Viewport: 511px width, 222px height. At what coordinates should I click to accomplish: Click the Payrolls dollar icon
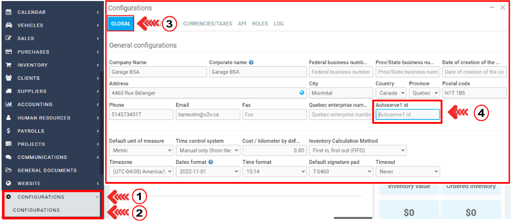click(8, 131)
